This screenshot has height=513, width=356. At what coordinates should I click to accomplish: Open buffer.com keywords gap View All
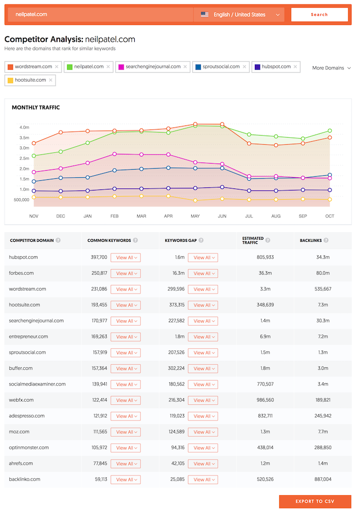(x=203, y=369)
